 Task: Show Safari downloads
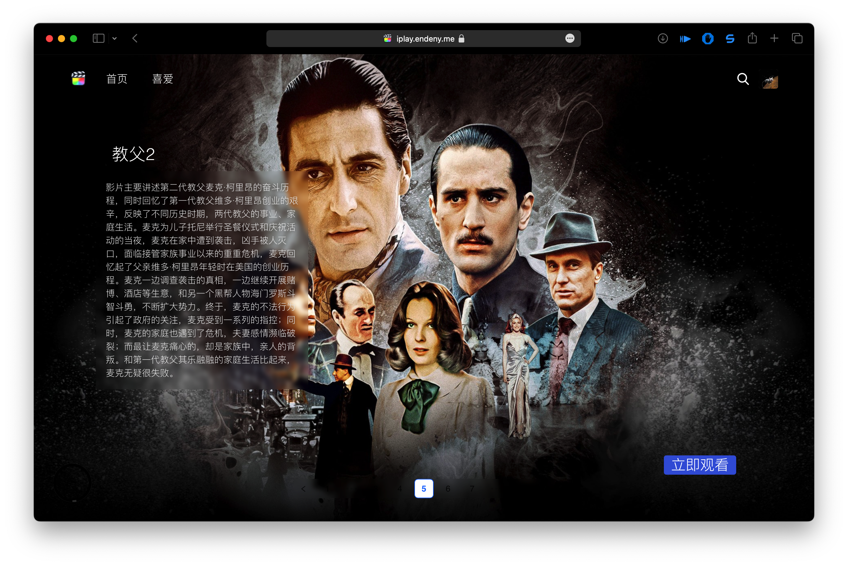click(x=663, y=38)
